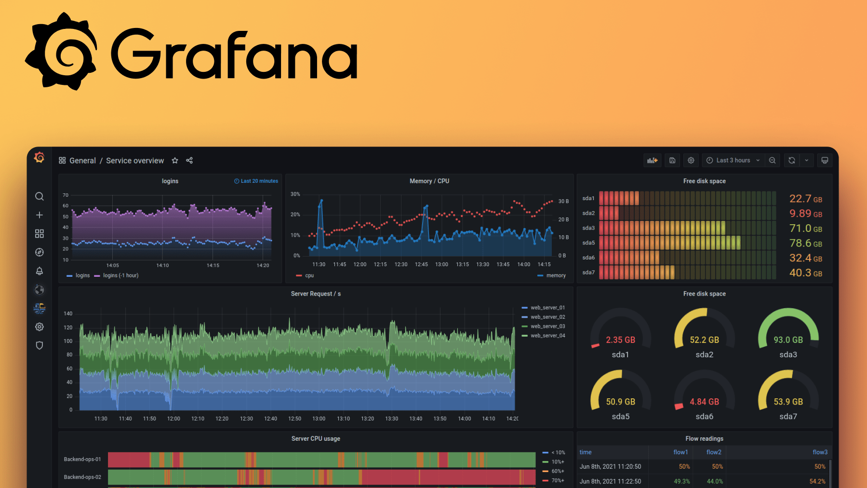The image size is (867, 488).
Task: Star this dashboard
Action: [x=174, y=160]
